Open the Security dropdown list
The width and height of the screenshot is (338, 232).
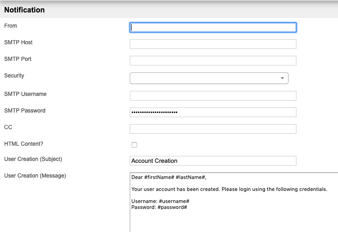209,78
